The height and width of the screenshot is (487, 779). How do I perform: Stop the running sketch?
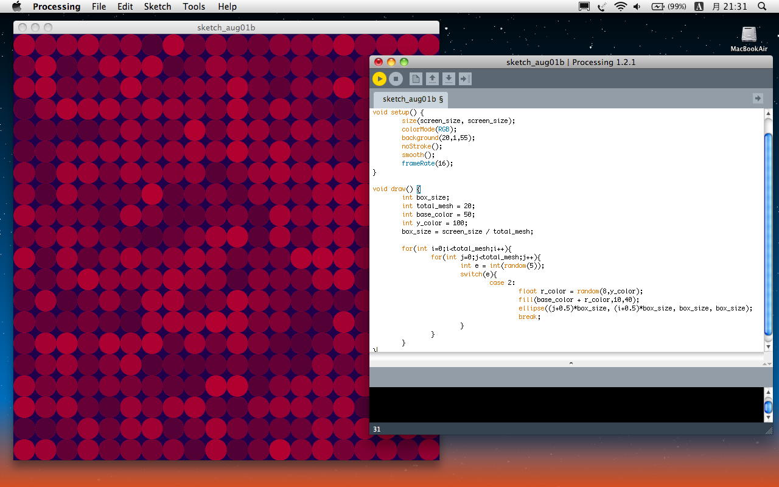396,79
